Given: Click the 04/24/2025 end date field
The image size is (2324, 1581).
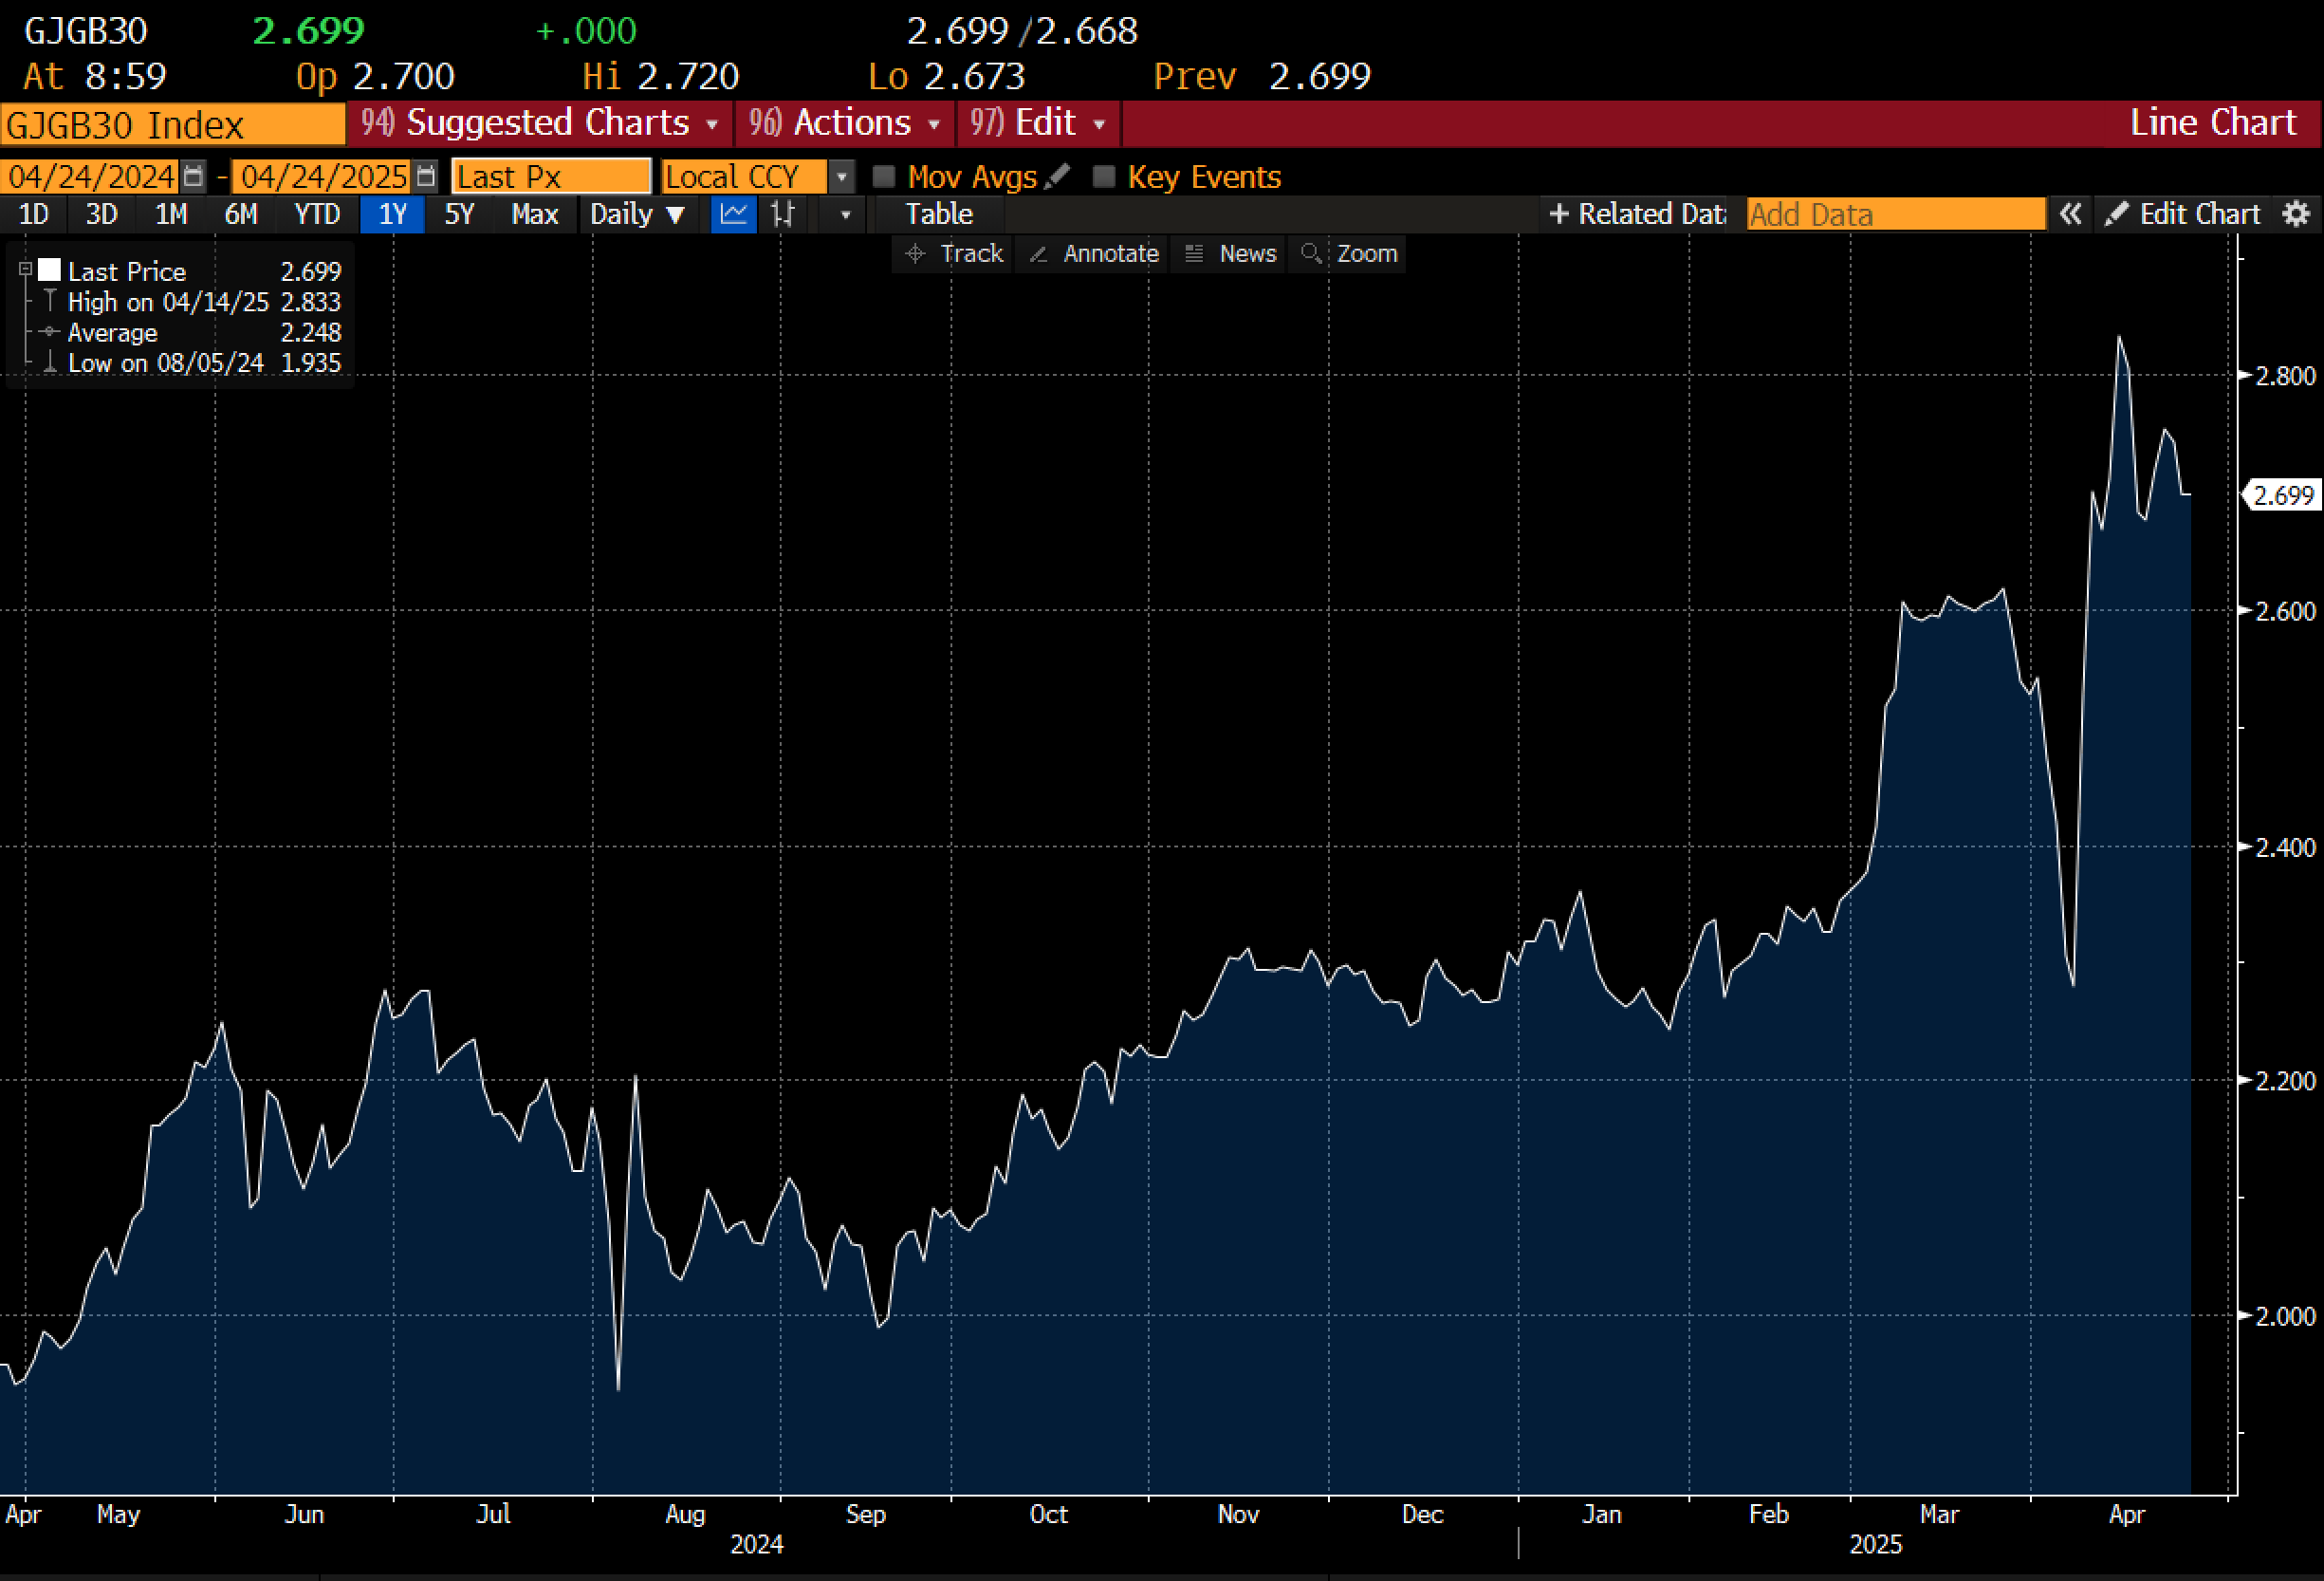Looking at the screenshot, I should tap(322, 177).
